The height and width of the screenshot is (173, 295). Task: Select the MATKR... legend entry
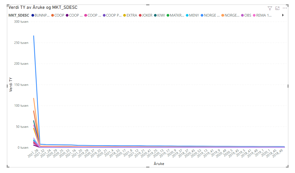175,16
